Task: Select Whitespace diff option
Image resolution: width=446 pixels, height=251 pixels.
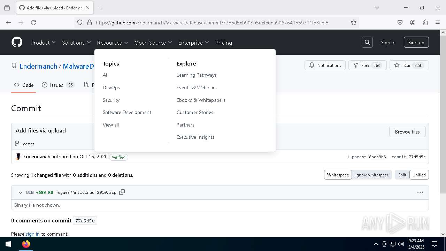Action: [x=338, y=175]
